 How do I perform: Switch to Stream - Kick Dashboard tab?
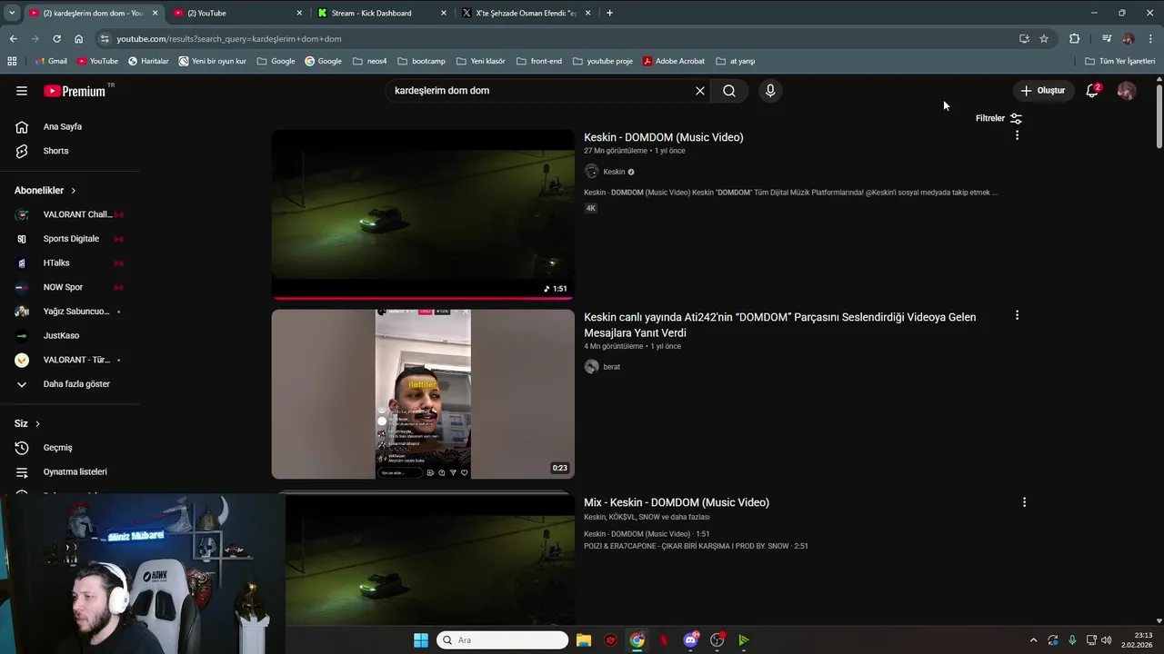380,13
